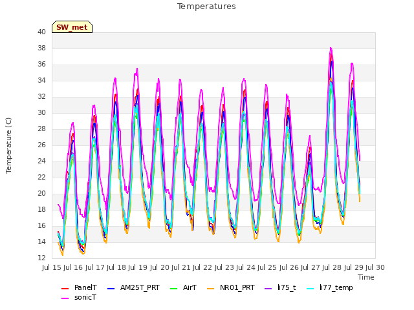414x310 pixels.
Task: Click the 36 y-axis tick value
Action: click(x=41, y=65)
